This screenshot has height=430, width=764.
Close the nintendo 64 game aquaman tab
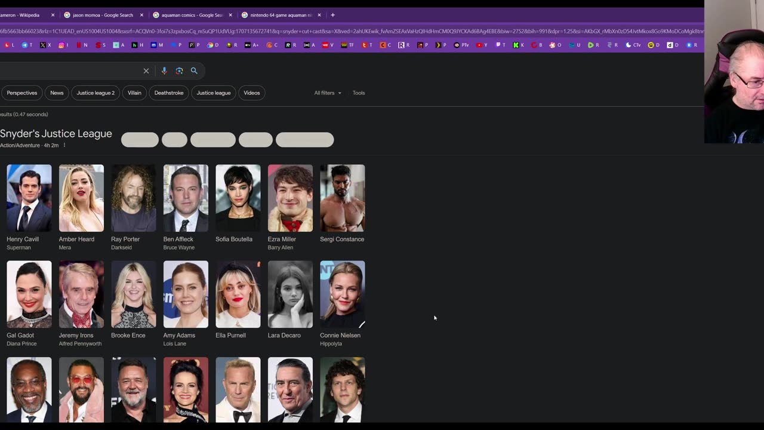(x=319, y=15)
